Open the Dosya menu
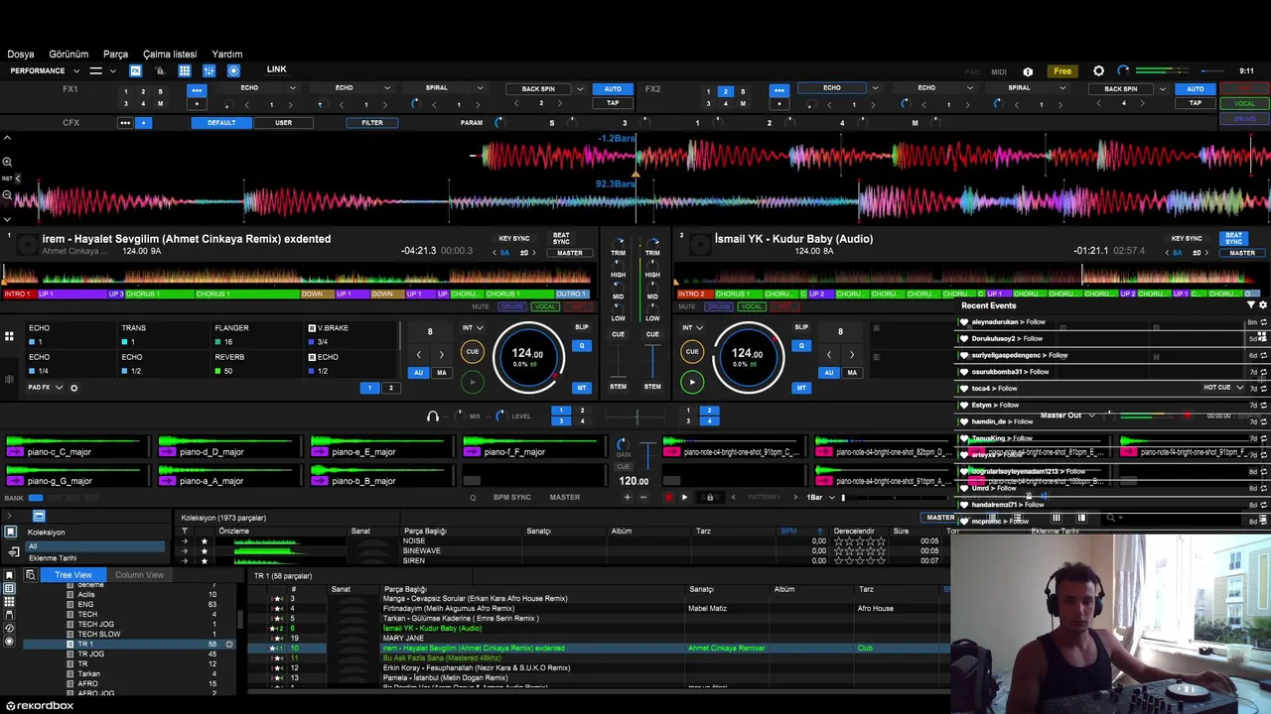This screenshot has width=1271, height=714. coord(21,55)
